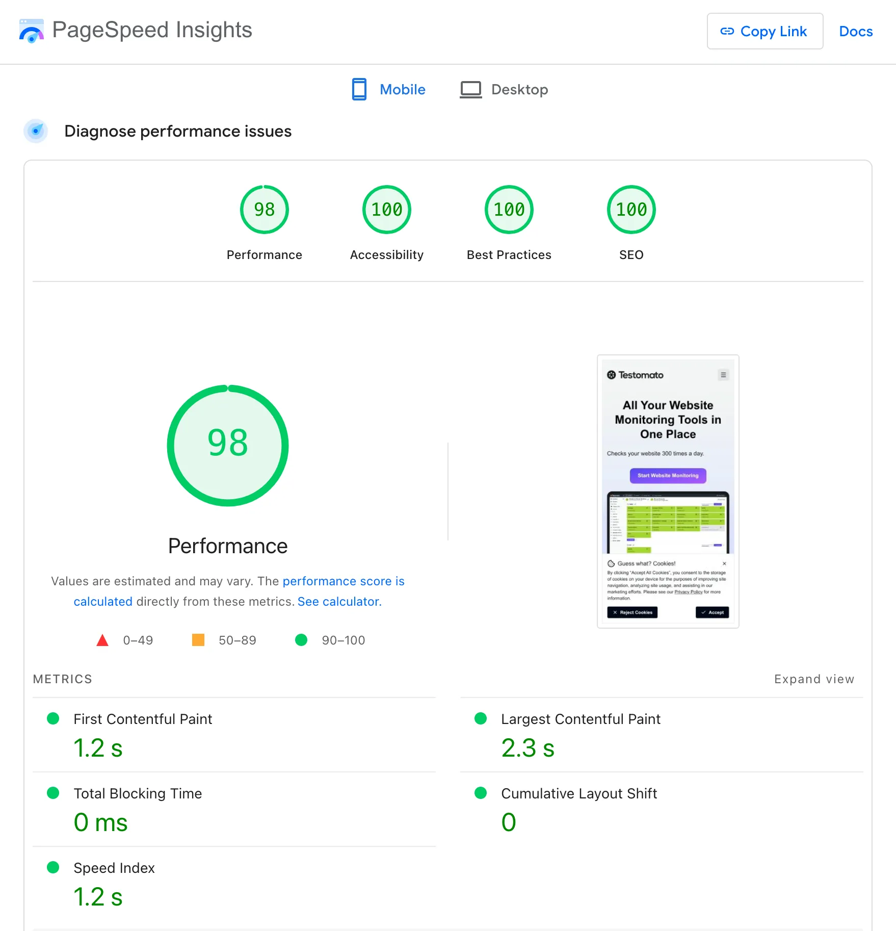The height and width of the screenshot is (931, 896).
Task: Select the mobile phone icon
Action: pos(359,89)
